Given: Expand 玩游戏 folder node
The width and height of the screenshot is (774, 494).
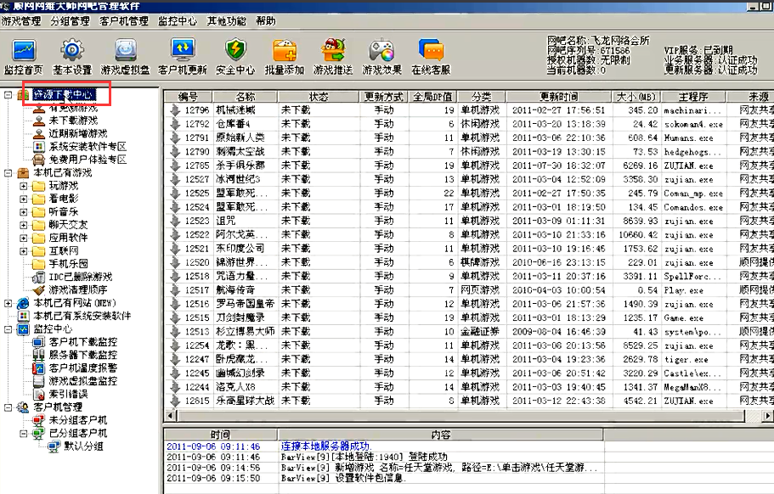Looking at the screenshot, I should (x=23, y=187).
